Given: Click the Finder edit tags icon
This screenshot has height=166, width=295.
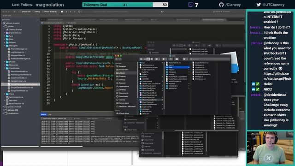Looking at the screenshot, I should click(x=177, y=59).
